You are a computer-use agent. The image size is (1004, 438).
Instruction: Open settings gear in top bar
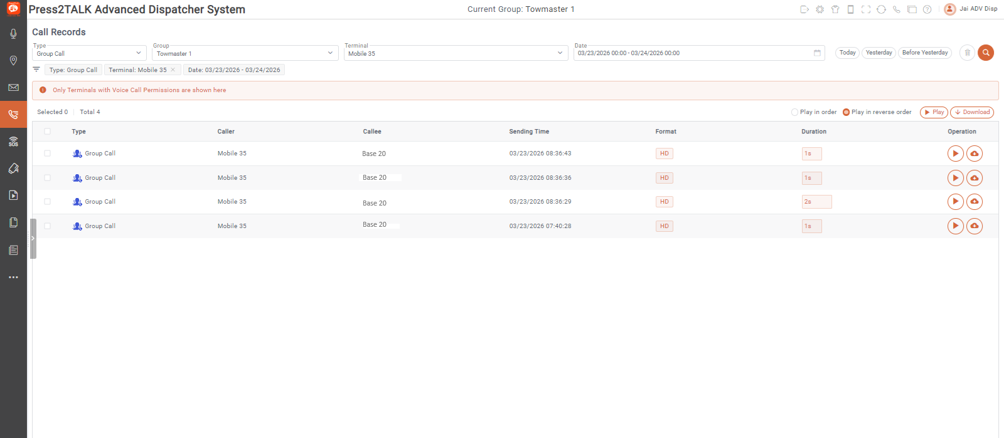coord(820,9)
